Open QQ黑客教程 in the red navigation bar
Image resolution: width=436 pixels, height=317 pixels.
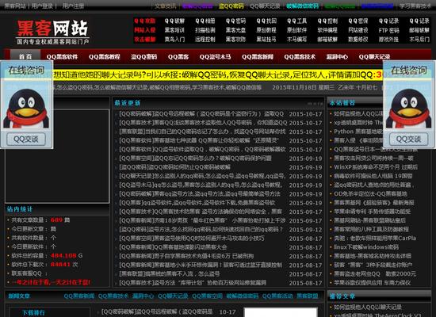(105, 57)
